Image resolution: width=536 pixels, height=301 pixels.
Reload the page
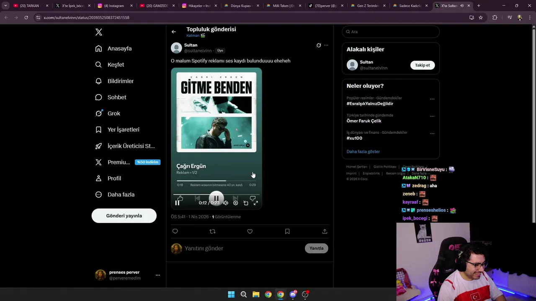pyautogui.click(x=26, y=18)
